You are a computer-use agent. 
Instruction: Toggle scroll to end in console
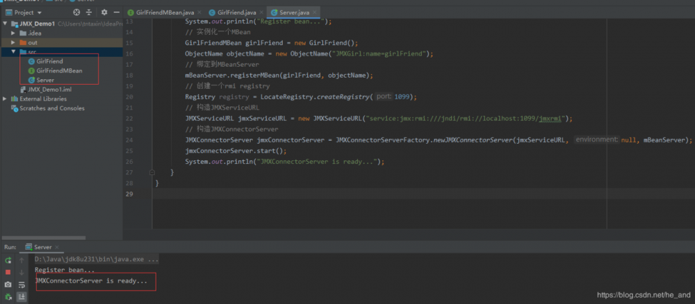click(22, 296)
